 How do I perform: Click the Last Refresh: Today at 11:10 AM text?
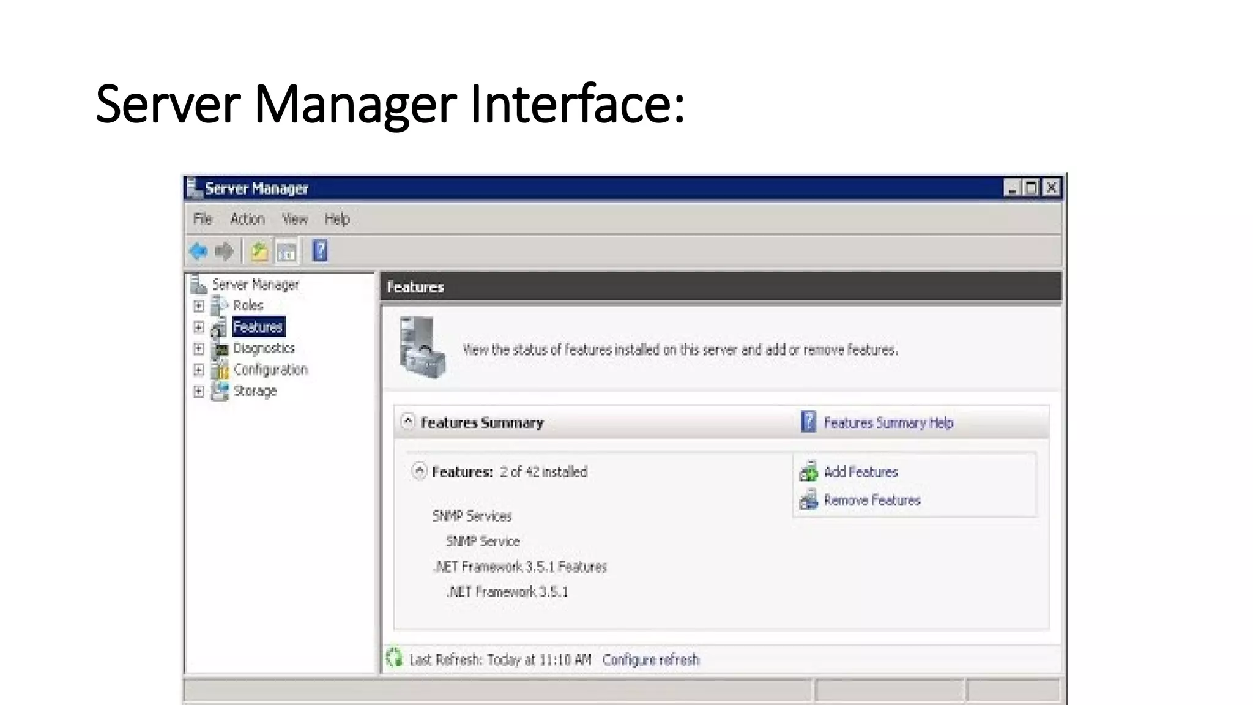500,660
